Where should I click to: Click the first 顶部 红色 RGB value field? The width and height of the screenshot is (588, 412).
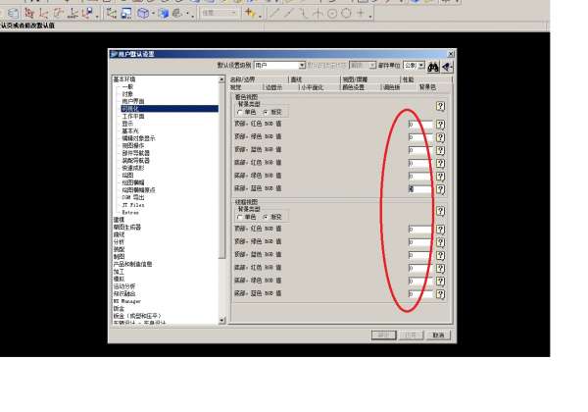(418, 125)
